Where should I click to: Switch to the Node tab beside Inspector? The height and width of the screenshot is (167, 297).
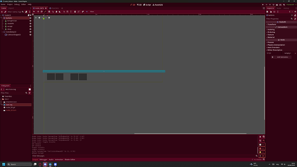(278, 8)
